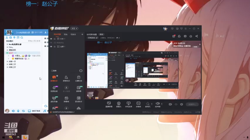
Task: Click the Windows Start button
Action: coord(3,137)
